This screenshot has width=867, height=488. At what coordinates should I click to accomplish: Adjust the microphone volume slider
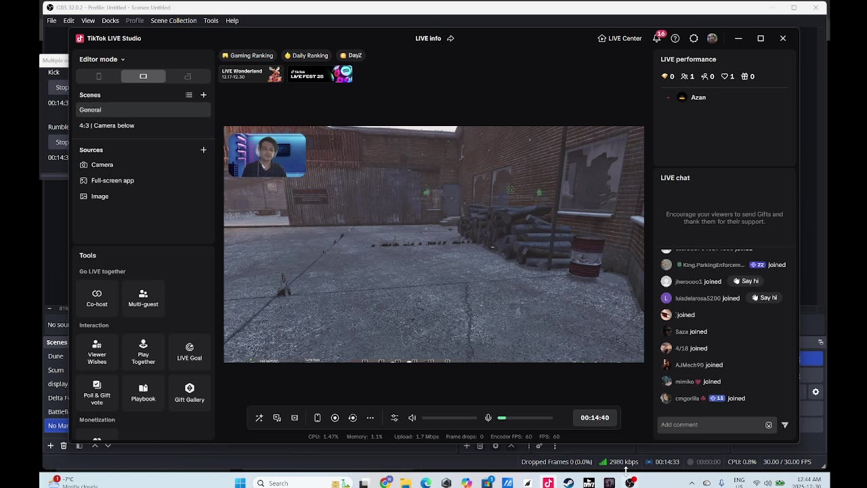525,418
